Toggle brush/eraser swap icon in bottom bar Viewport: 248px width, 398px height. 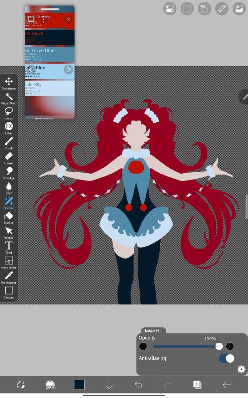pyautogui.click(x=21, y=385)
